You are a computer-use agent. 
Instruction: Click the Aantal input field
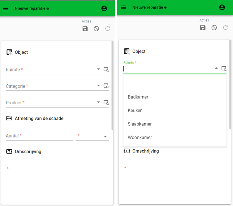(x=39, y=136)
